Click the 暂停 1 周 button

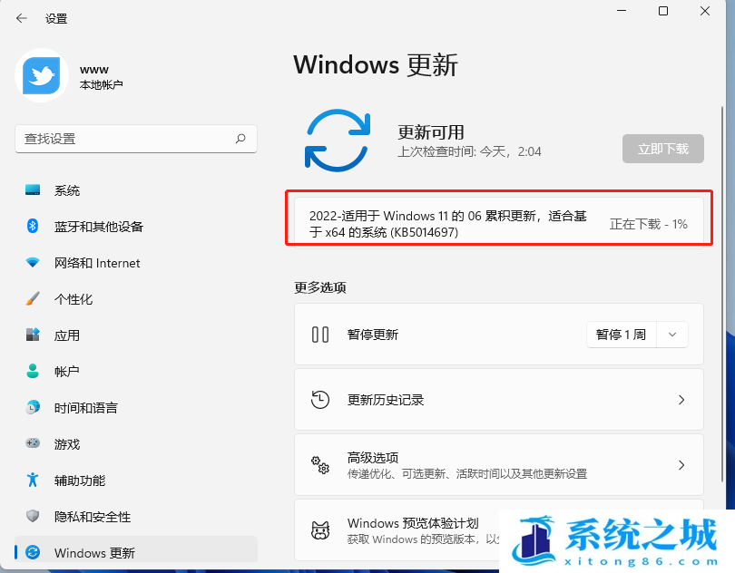621,335
